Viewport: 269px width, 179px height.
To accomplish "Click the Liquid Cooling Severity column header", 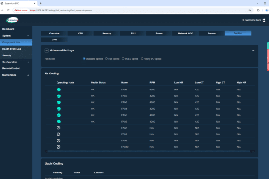I will (57, 173).
